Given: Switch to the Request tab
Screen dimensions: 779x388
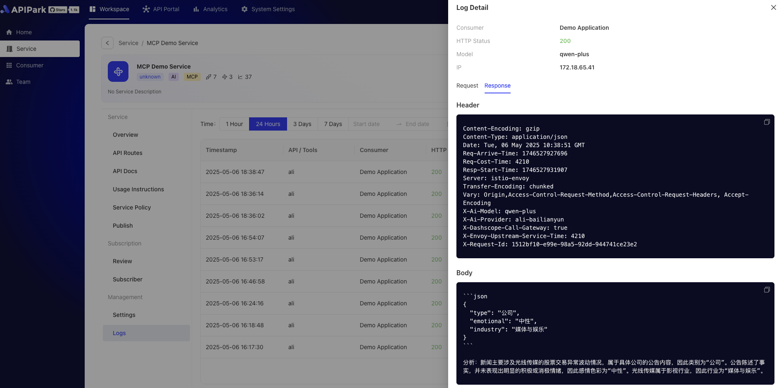Looking at the screenshot, I should (467, 86).
